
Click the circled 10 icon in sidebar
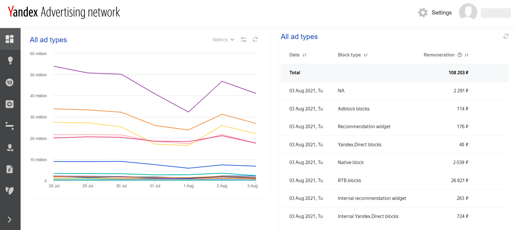10,82
